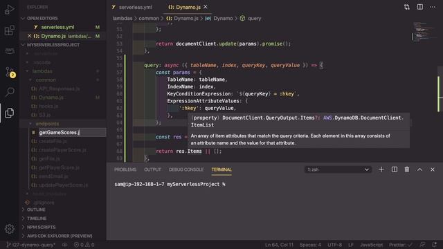Synchronize changes icon in status bar
The width and height of the screenshot is (443, 249).
64,245
